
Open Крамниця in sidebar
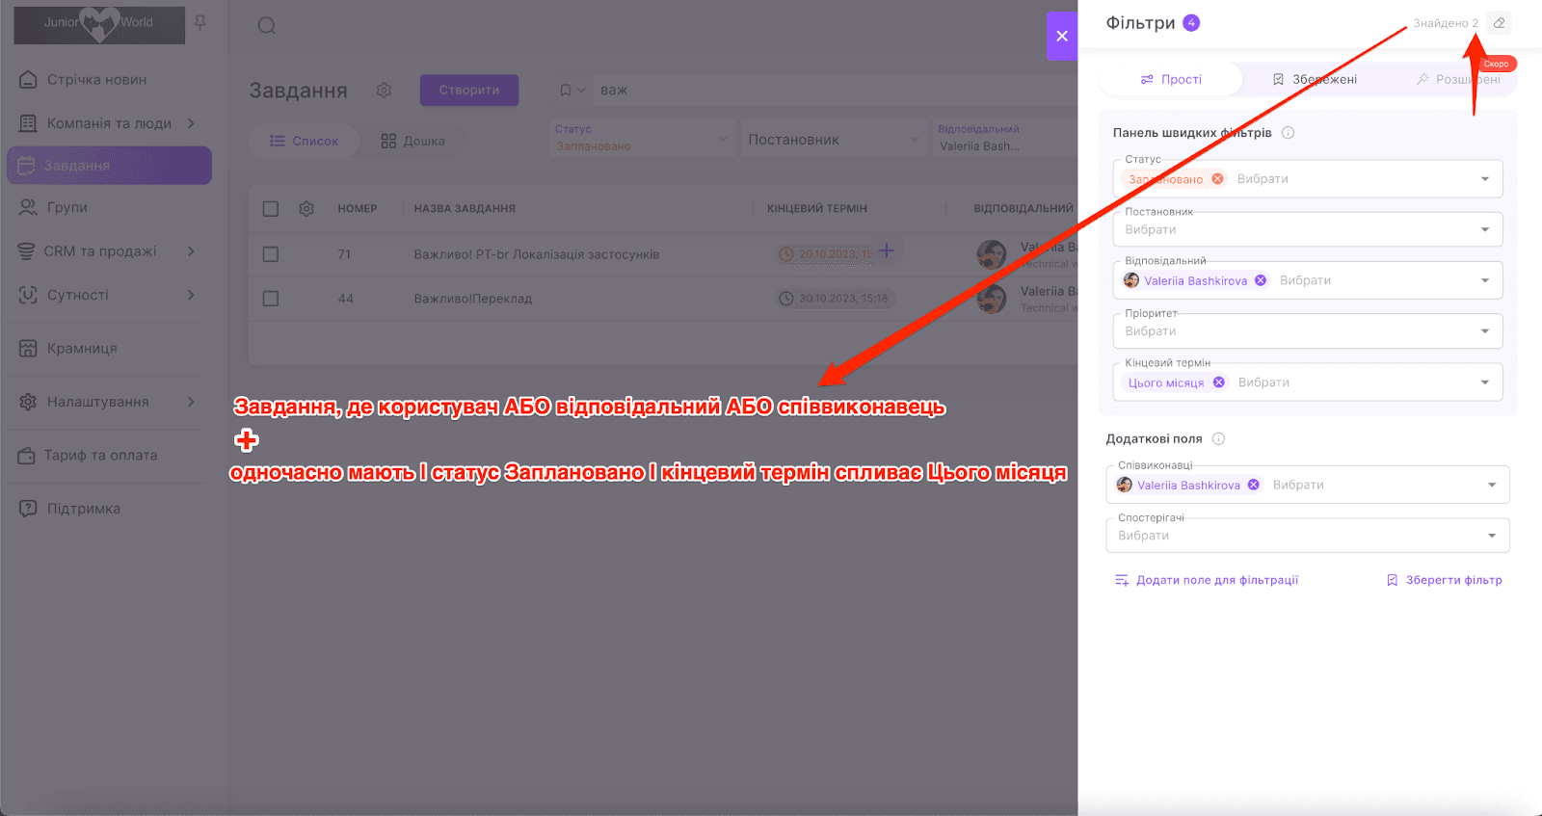82,349
